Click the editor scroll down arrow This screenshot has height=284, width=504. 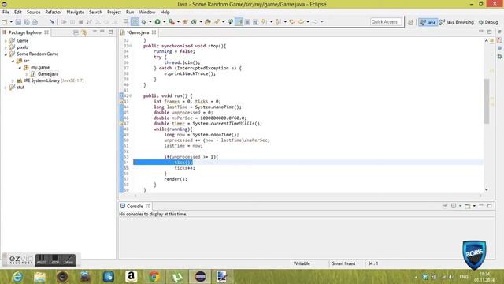487,189
